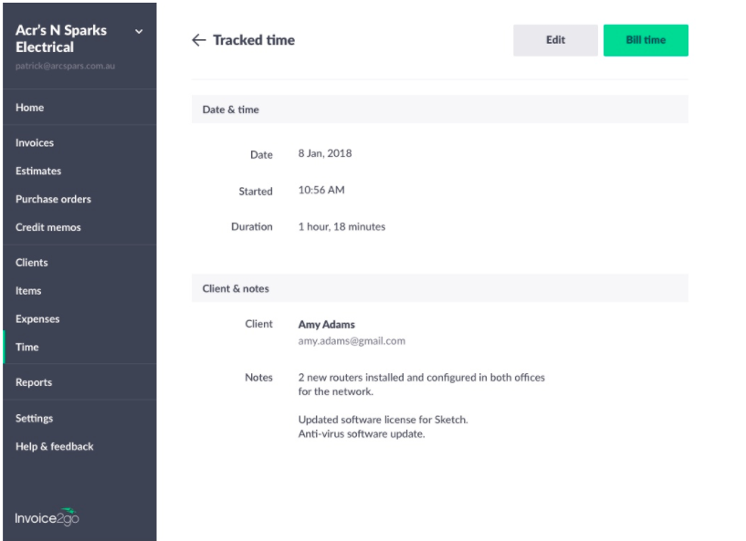Click the client name Amy Adams

pos(326,324)
